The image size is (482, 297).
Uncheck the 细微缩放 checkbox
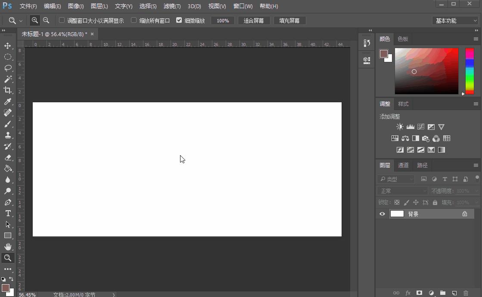click(179, 20)
